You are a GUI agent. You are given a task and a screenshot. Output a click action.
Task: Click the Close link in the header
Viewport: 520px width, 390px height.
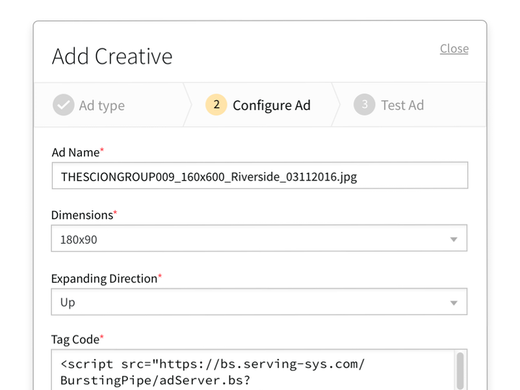pos(454,48)
